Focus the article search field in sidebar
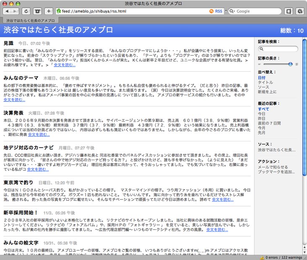The width and height of the screenshot is (307, 260). [x=278, y=49]
